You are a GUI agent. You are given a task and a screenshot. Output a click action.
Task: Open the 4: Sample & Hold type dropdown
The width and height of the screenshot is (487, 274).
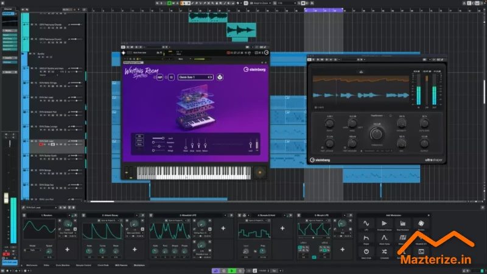coord(284,216)
